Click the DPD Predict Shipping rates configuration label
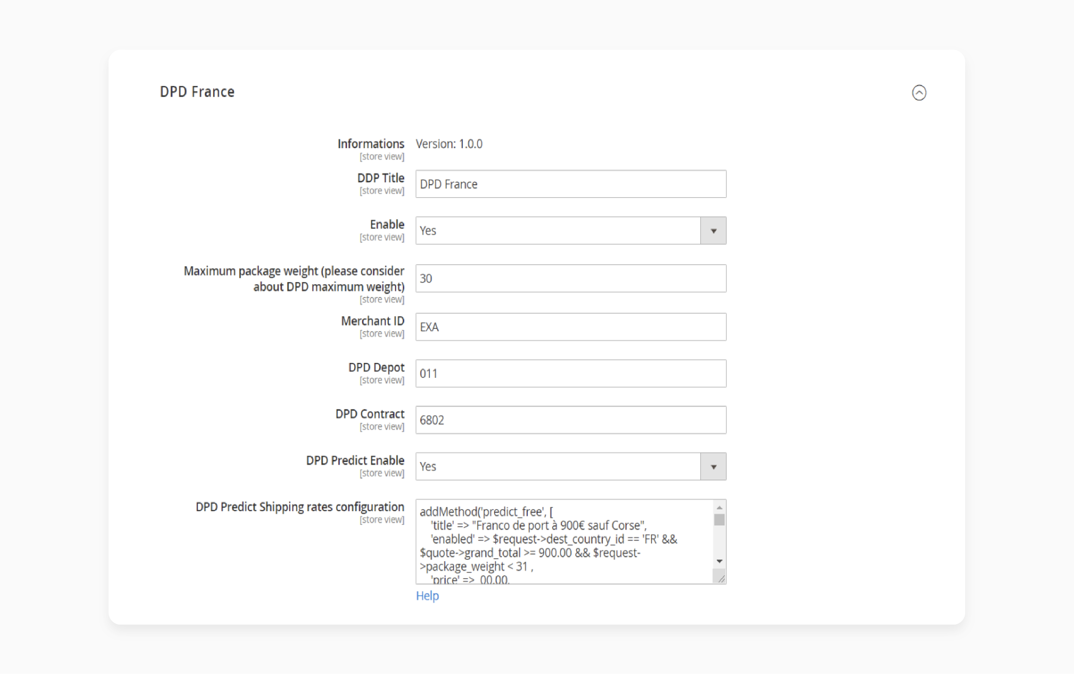The height and width of the screenshot is (674, 1074). (300, 507)
